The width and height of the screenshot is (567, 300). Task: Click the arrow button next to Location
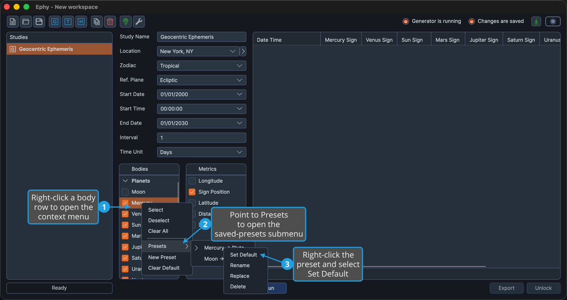(x=243, y=51)
